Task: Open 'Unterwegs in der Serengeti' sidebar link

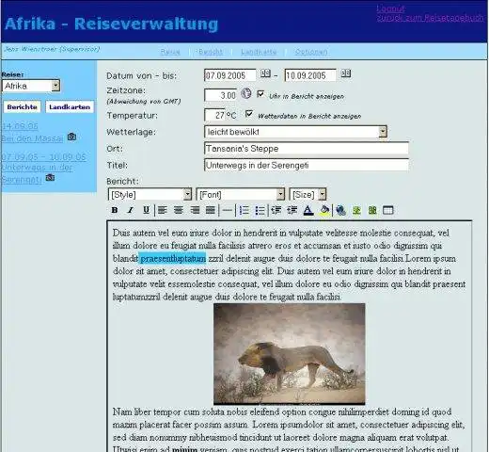Action: click(37, 173)
